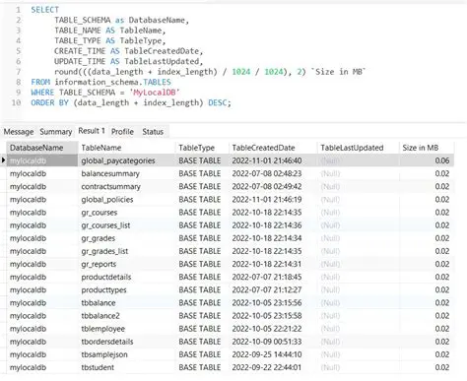
Task: Sort by DatabaseName column header
Action: (42, 148)
